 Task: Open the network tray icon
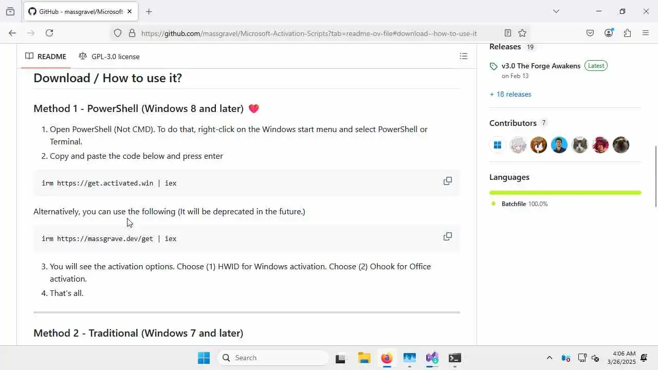(x=582, y=358)
